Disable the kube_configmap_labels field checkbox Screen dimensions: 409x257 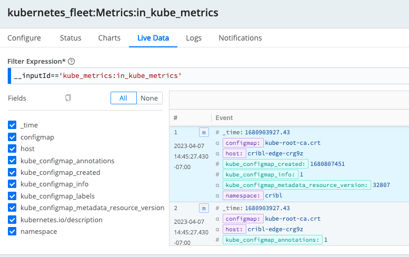pos(13,196)
